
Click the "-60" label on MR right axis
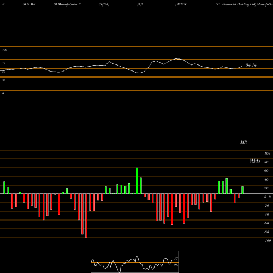tap(266, 223)
